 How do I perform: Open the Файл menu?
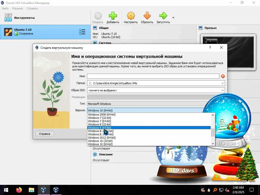click(x=5, y=8)
